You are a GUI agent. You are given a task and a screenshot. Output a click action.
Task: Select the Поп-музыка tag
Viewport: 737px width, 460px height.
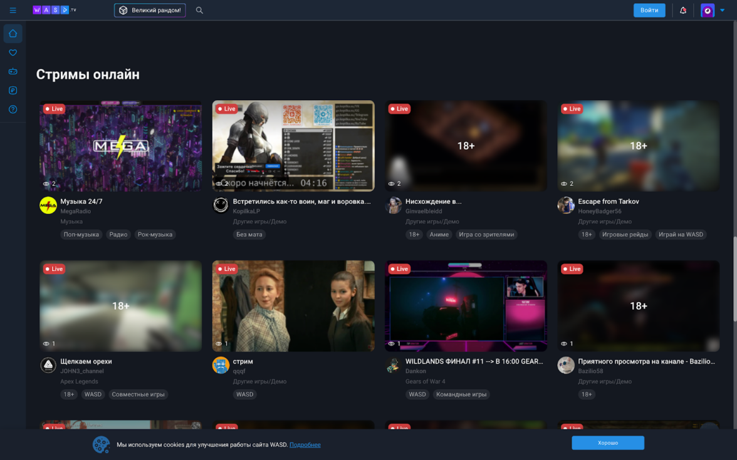pos(81,235)
